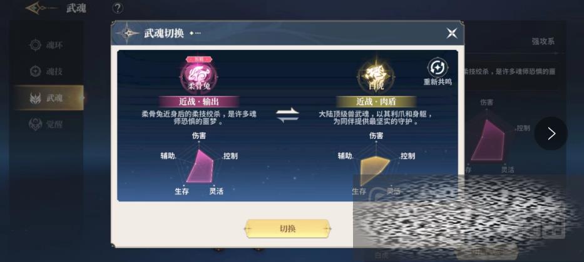Open the question mark help icon
584x262 pixels.
point(117,8)
